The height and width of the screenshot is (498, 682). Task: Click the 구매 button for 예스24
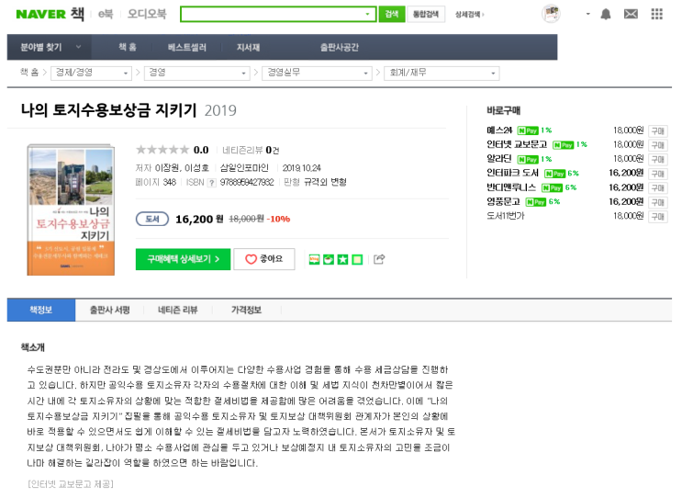pyautogui.click(x=657, y=130)
